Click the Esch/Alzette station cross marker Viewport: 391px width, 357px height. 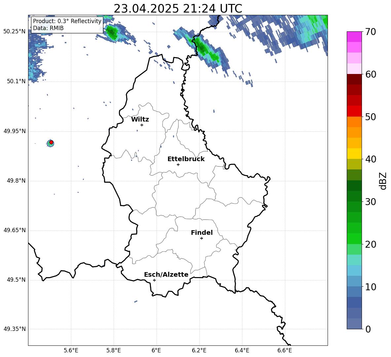[x=154, y=280]
